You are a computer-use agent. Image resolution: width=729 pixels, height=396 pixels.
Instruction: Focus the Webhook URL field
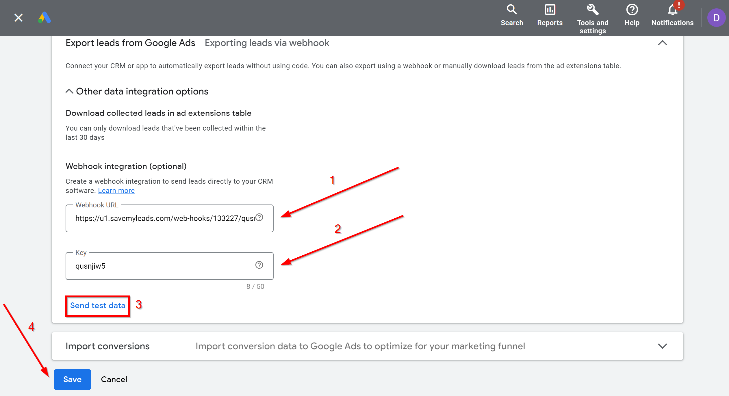(169, 218)
